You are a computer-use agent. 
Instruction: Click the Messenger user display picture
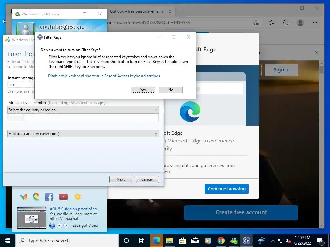26,28
